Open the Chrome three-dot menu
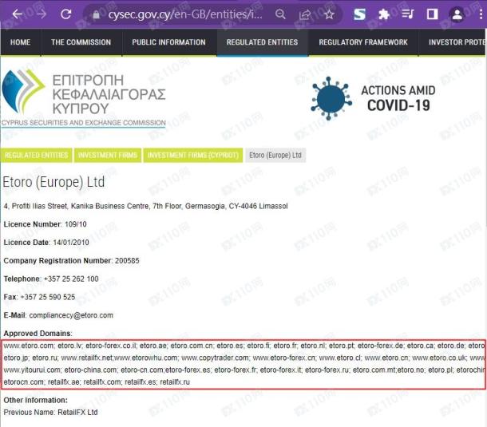487x427 pixels. 481,14
